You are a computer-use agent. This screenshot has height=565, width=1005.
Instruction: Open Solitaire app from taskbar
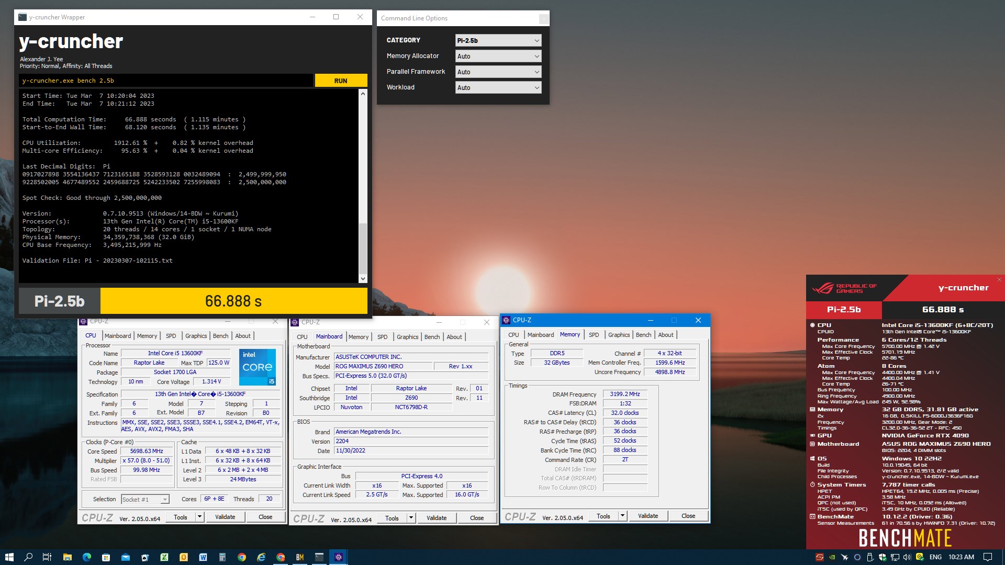pyautogui.click(x=145, y=557)
